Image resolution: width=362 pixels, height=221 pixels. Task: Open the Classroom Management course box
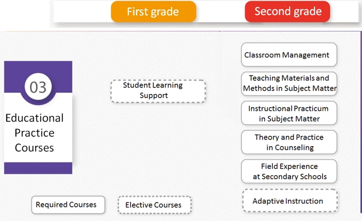coord(289,55)
